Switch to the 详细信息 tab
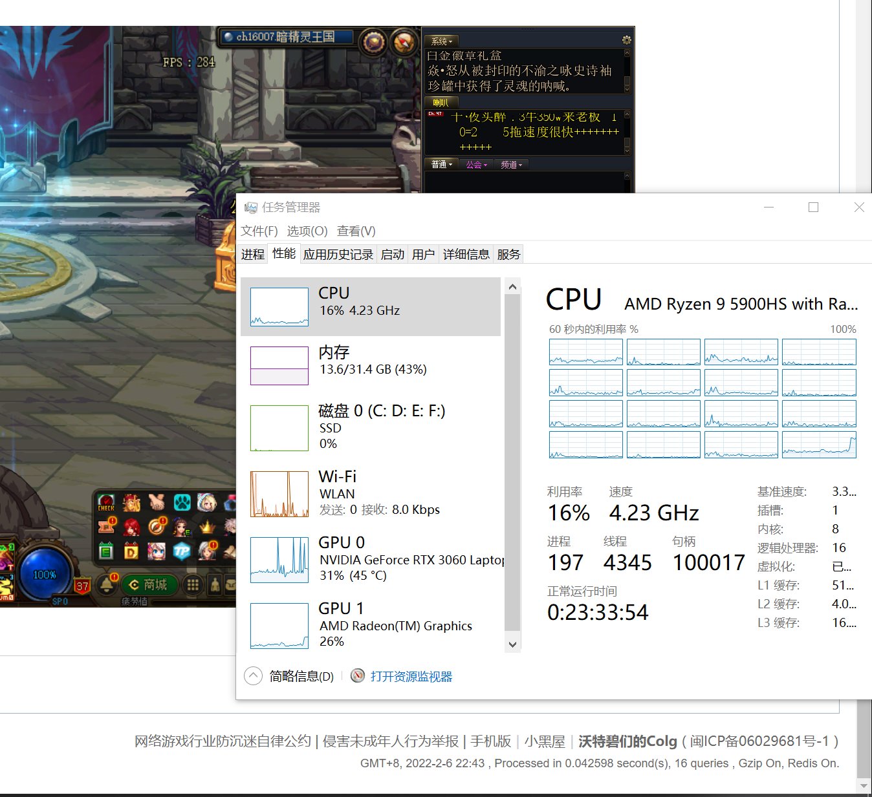The width and height of the screenshot is (872, 797). pos(466,254)
